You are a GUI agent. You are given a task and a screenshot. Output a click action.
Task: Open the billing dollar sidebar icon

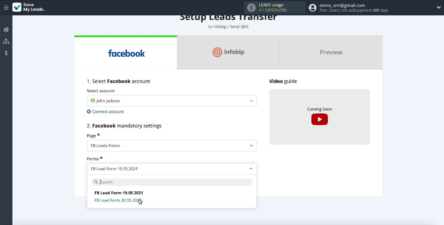tap(6, 53)
